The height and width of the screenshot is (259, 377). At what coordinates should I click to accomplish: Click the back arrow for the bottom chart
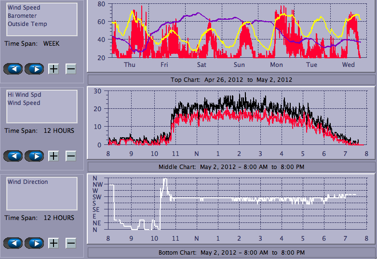pos(13,243)
